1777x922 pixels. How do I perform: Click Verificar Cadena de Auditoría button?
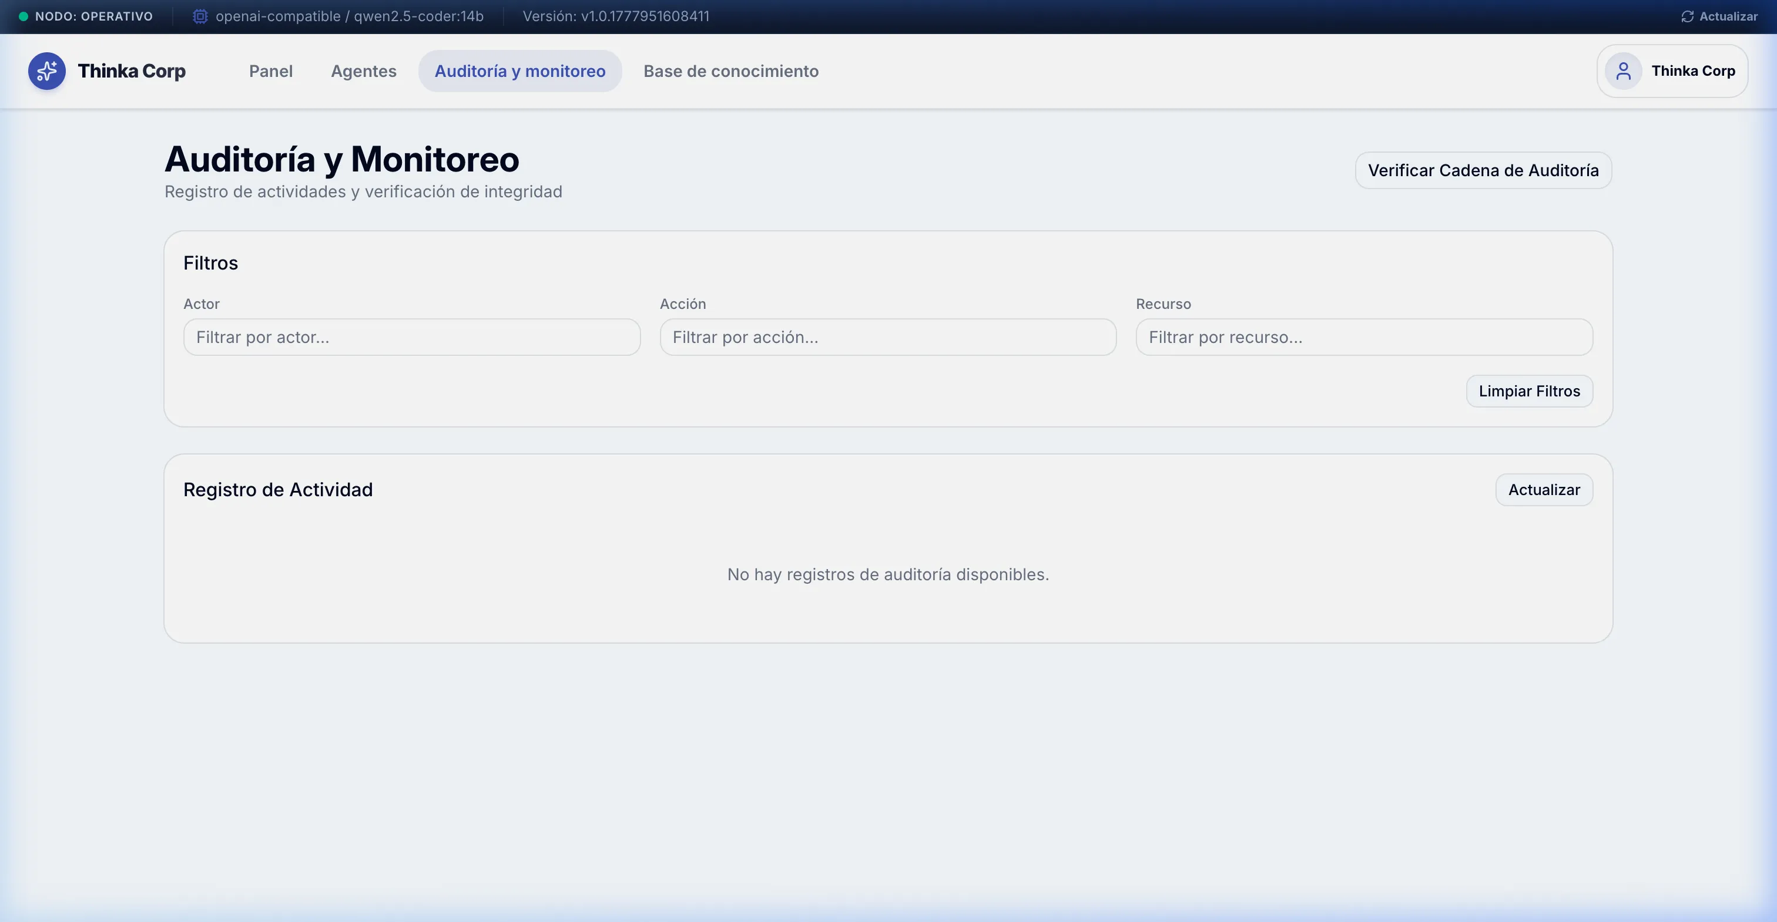1483,170
